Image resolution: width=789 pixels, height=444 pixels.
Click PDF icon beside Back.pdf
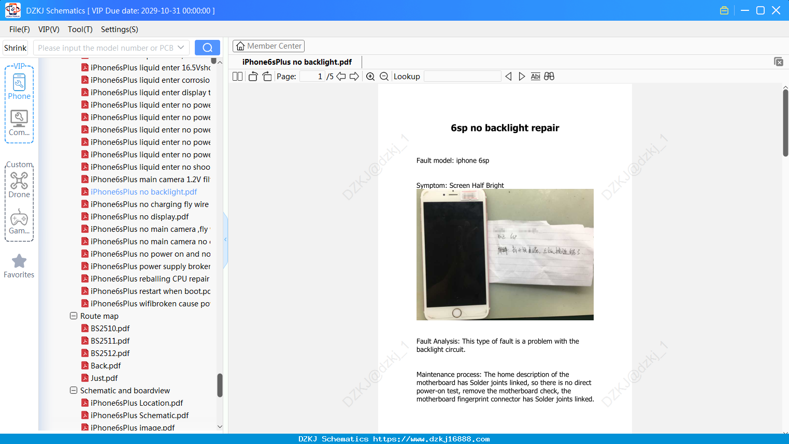pos(85,365)
